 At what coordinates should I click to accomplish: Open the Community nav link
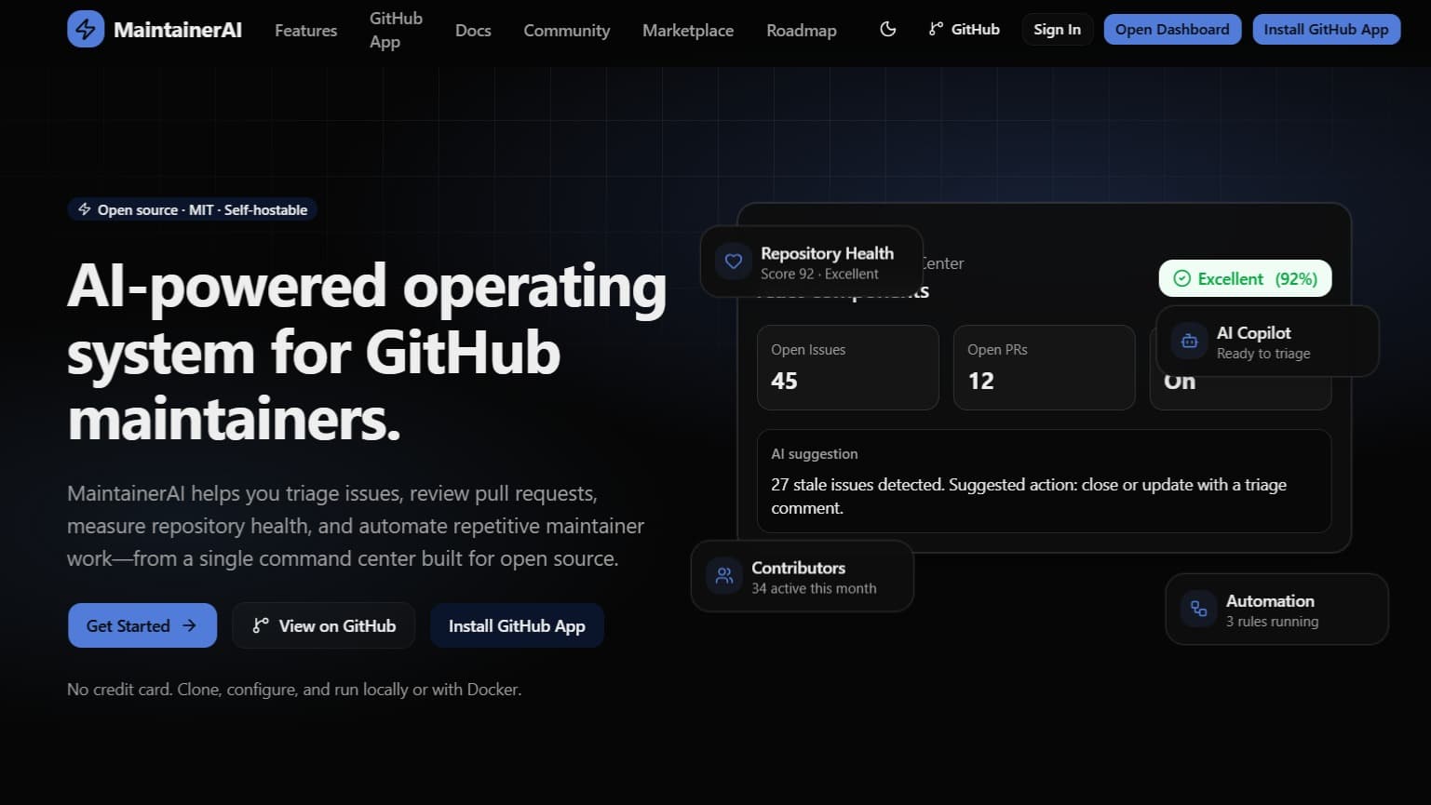[x=567, y=30]
